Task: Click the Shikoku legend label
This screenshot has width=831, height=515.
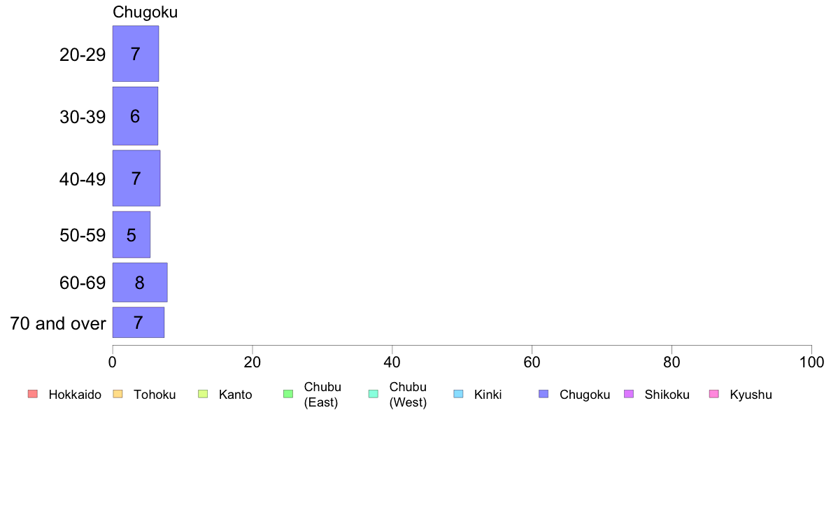Action: [667, 395]
